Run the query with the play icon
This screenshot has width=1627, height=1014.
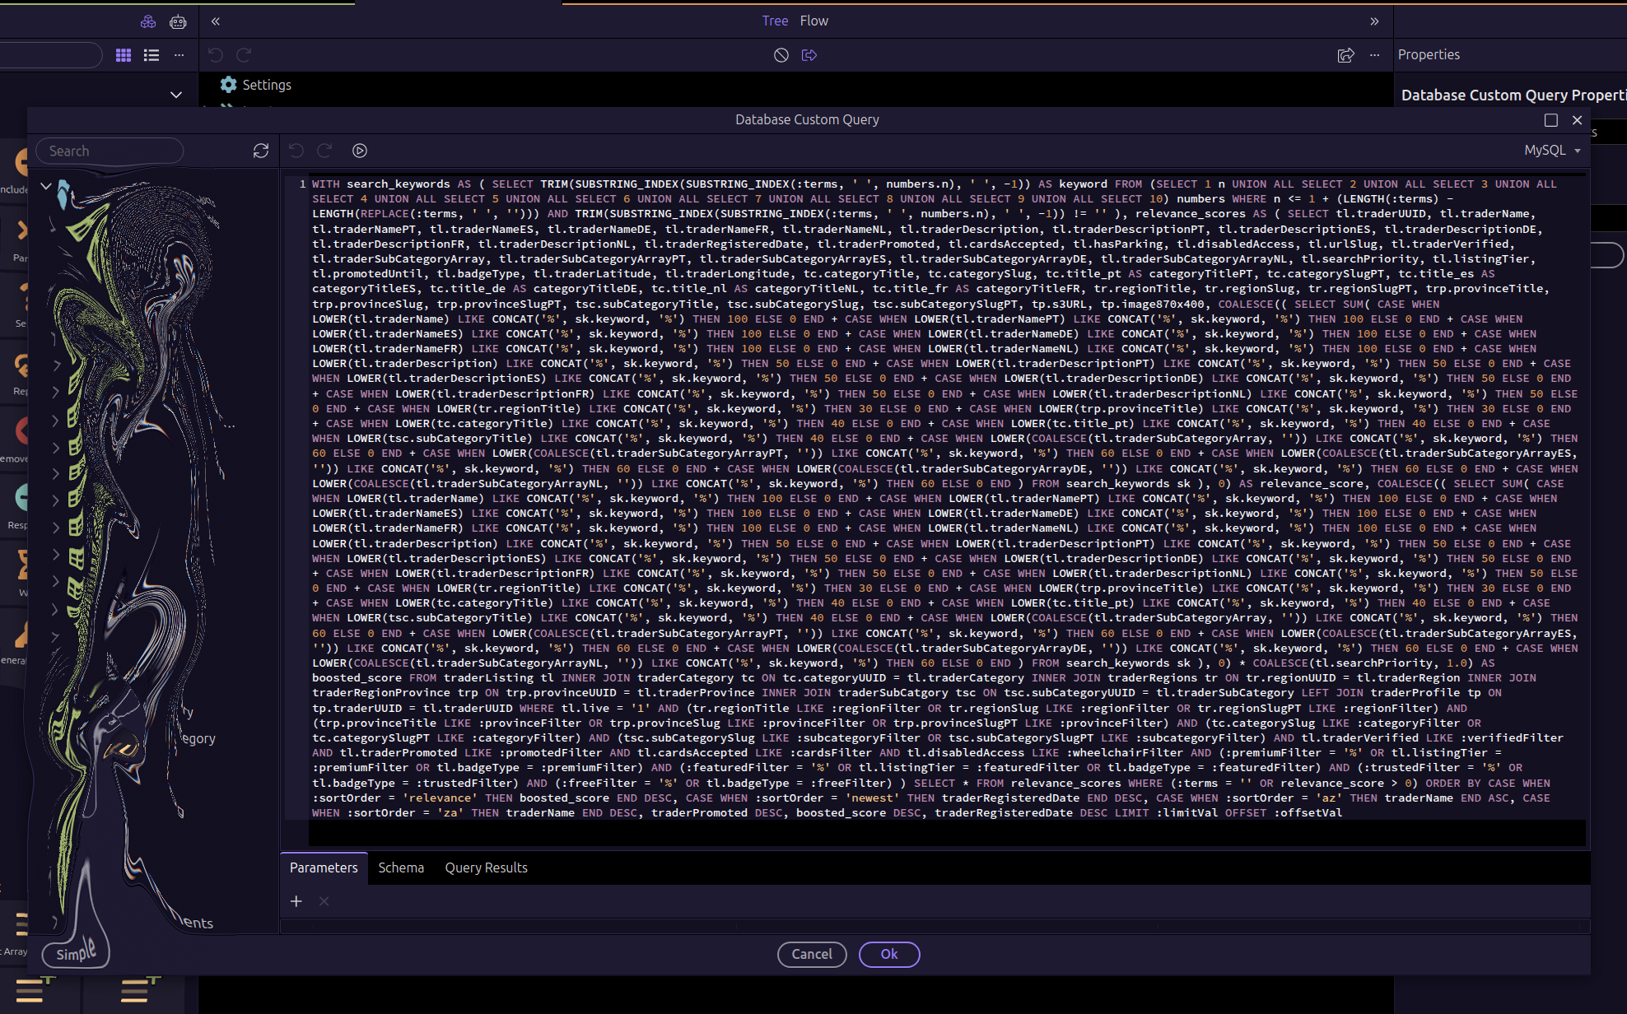pos(360,151)
